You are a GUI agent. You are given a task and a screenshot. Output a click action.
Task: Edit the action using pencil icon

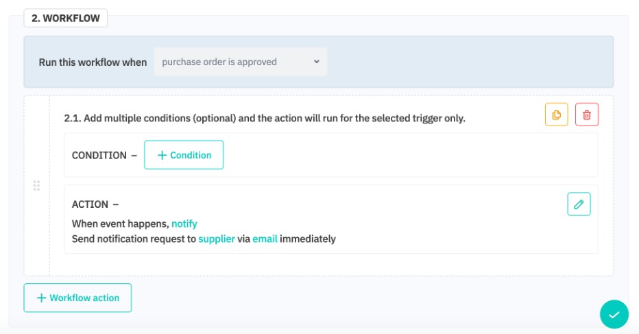coord(579,204)
